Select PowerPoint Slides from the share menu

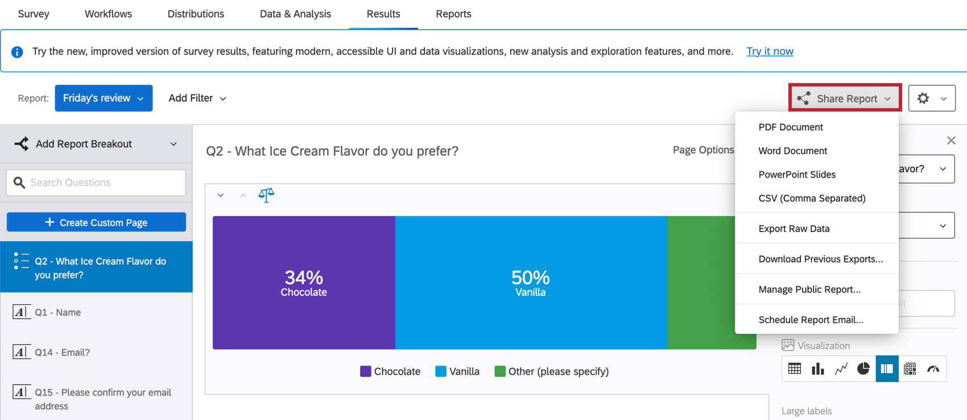(797, 174)
